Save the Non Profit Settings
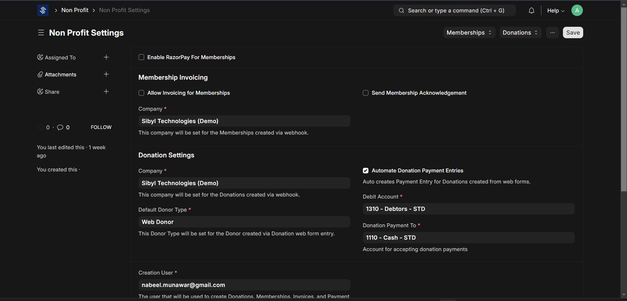 (573, 32)
